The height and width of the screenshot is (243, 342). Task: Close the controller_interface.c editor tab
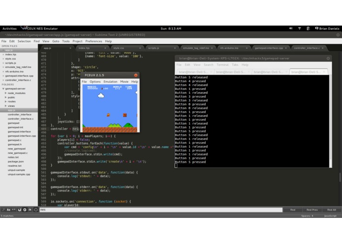click(323, 48)
